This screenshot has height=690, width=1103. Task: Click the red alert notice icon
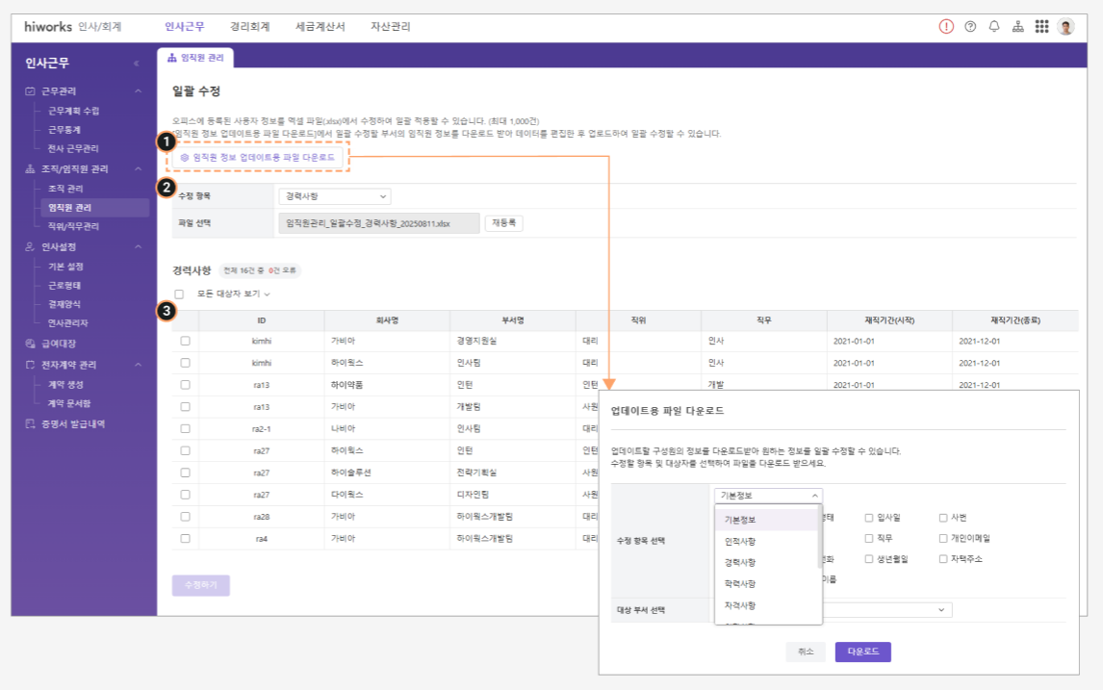coord(946,27)
